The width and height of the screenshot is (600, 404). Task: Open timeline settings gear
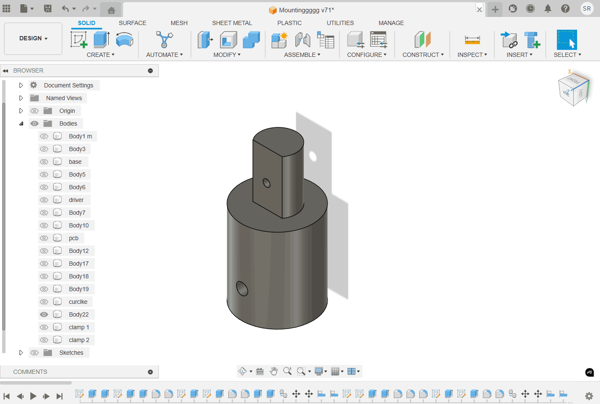(x=589, y=396)
